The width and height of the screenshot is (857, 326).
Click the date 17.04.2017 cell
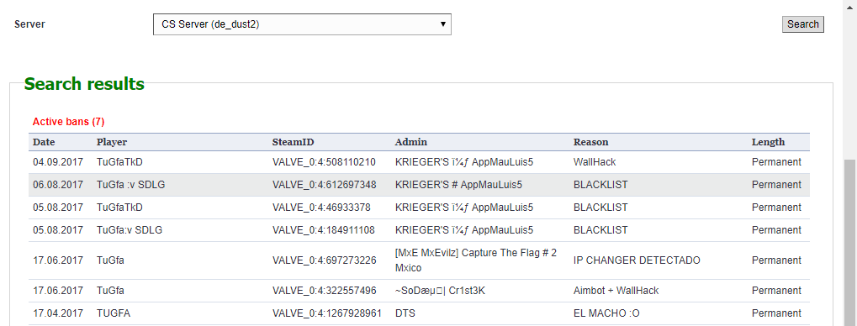click(58, 313)
